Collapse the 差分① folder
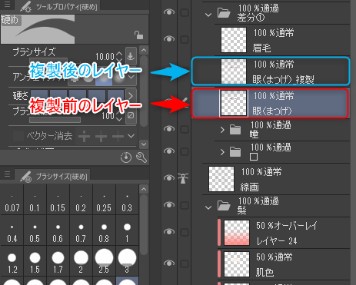 point(208,15)
